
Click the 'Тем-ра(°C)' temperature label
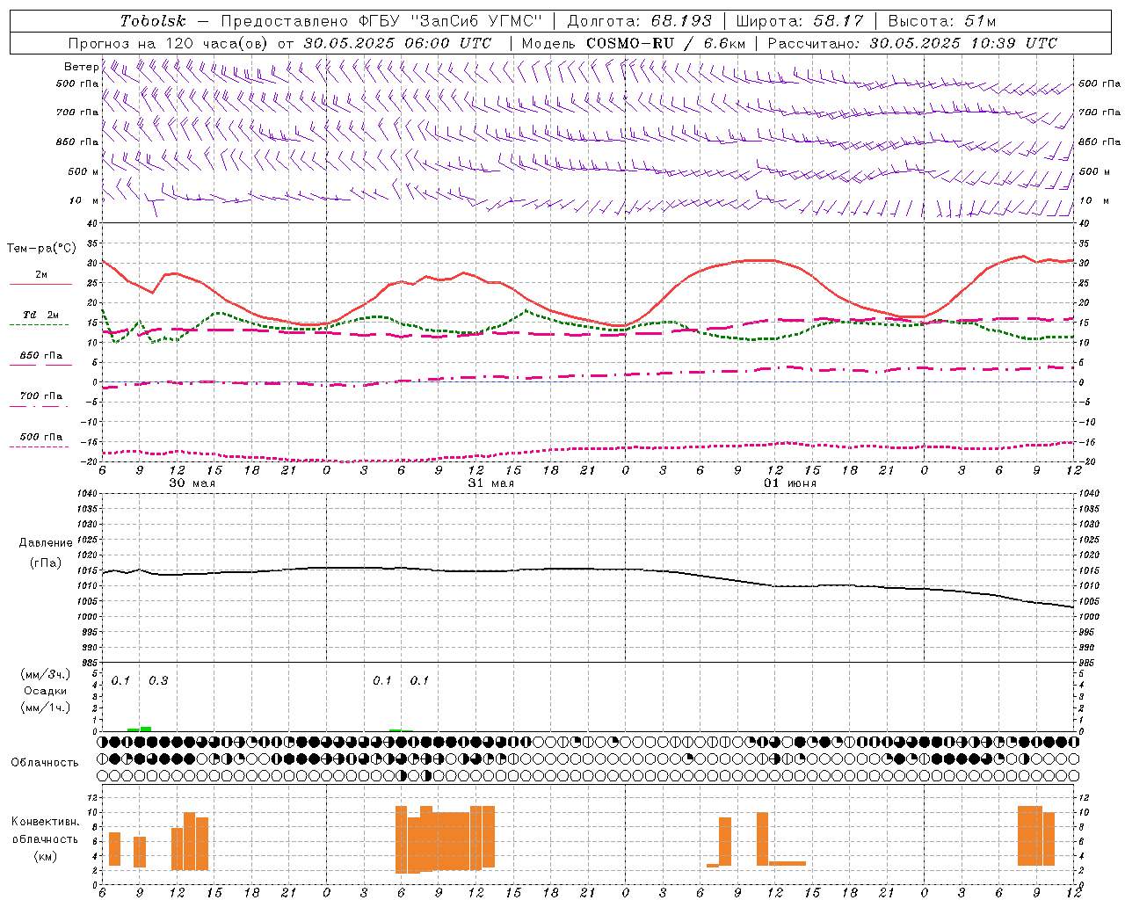click(x=41, y=249)
